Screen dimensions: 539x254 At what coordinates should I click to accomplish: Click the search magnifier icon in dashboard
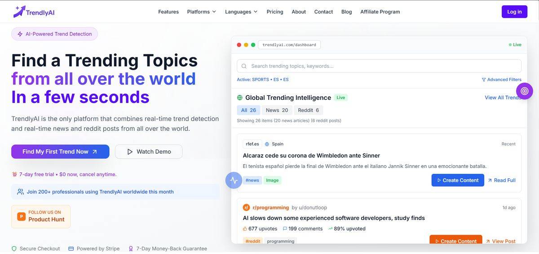point(244,66)
